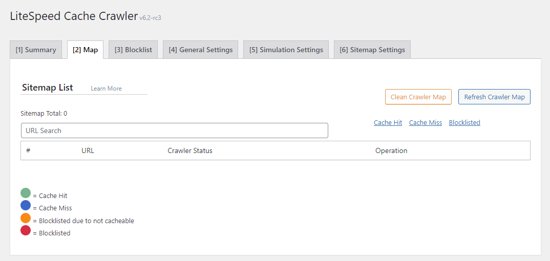This screenshot has width=550, height=261.
Task: Open the [1] Summary tab
Action: tap(36, 50)
